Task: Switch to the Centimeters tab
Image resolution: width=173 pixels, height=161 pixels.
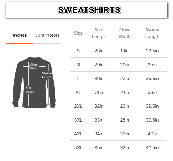Action: click(x=47, y=35)
